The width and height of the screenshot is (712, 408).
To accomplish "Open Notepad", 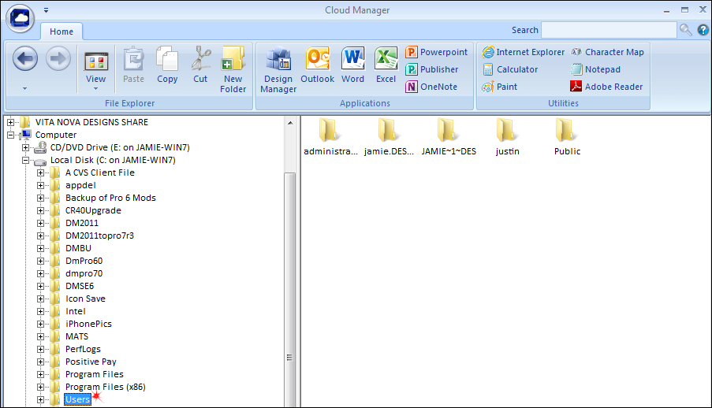I will 595,69.
